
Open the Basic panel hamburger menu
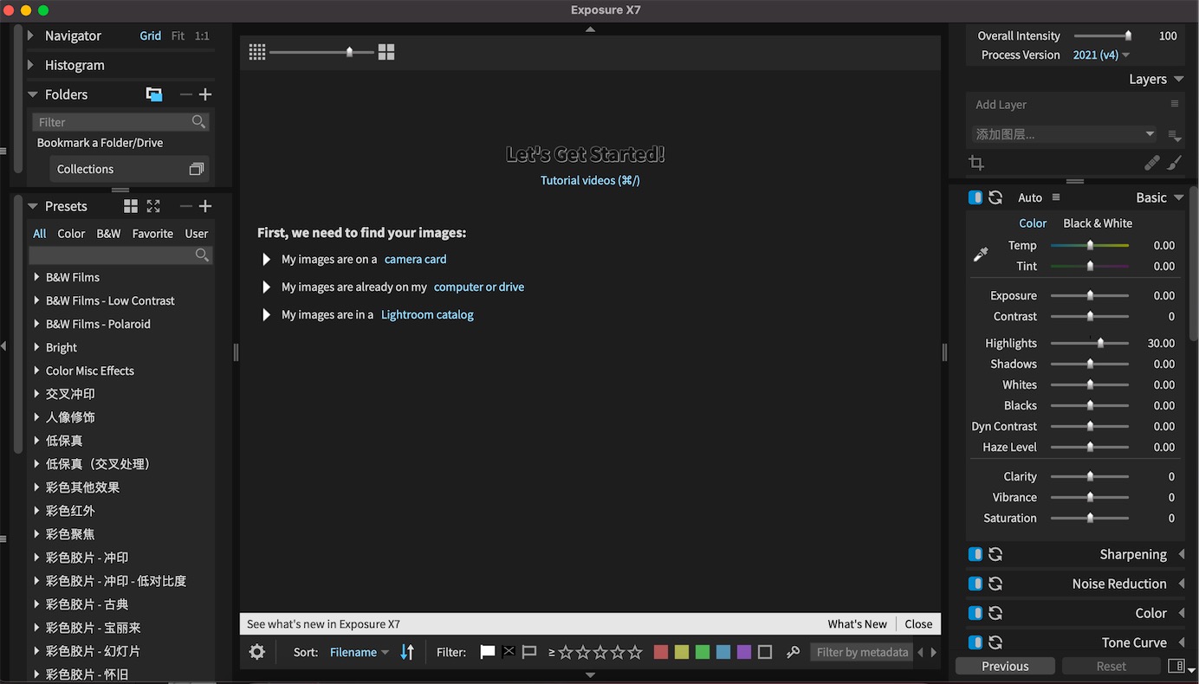[1056, 197]
